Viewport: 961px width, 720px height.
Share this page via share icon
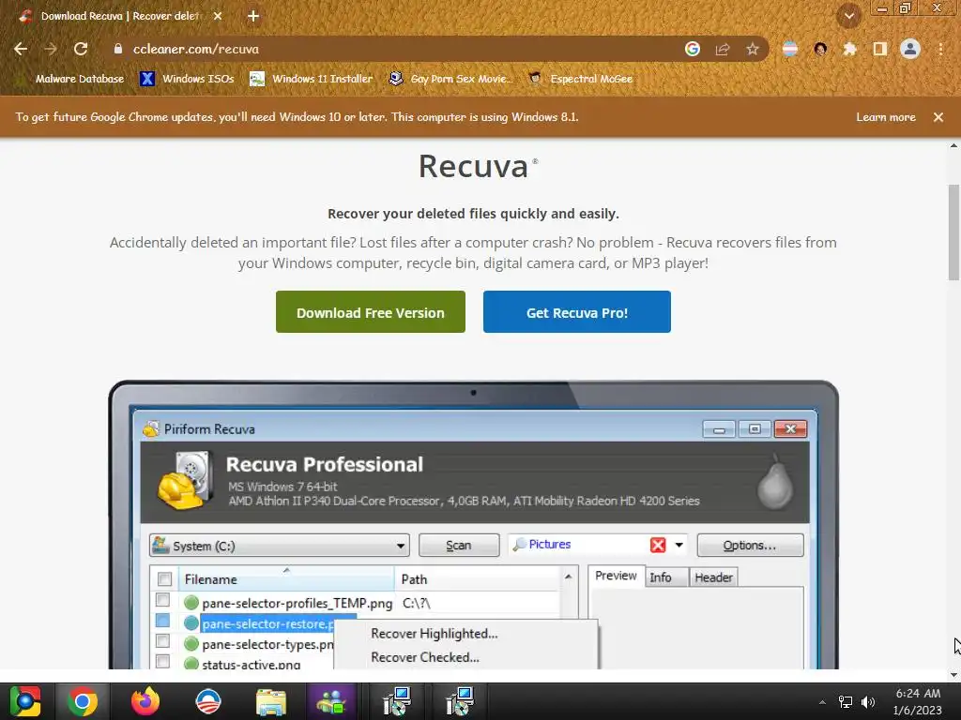click(x=723, y=49)
